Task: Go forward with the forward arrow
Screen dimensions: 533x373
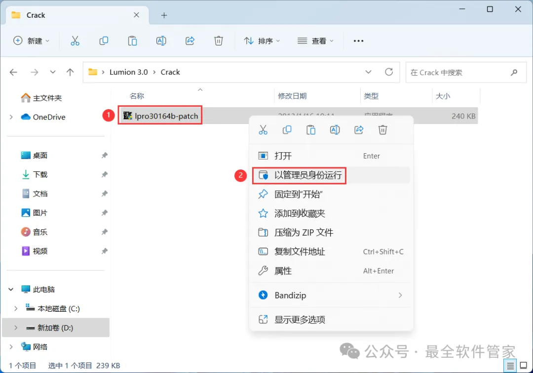Action: pyautogui.click(x=35, y=72)
